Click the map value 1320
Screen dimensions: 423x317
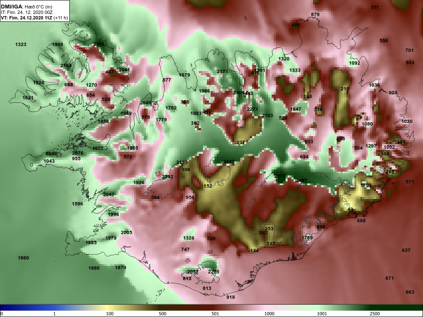click(x=284, y=59)
